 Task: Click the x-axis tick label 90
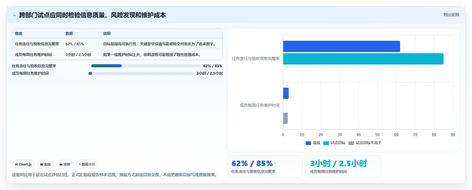453,135
